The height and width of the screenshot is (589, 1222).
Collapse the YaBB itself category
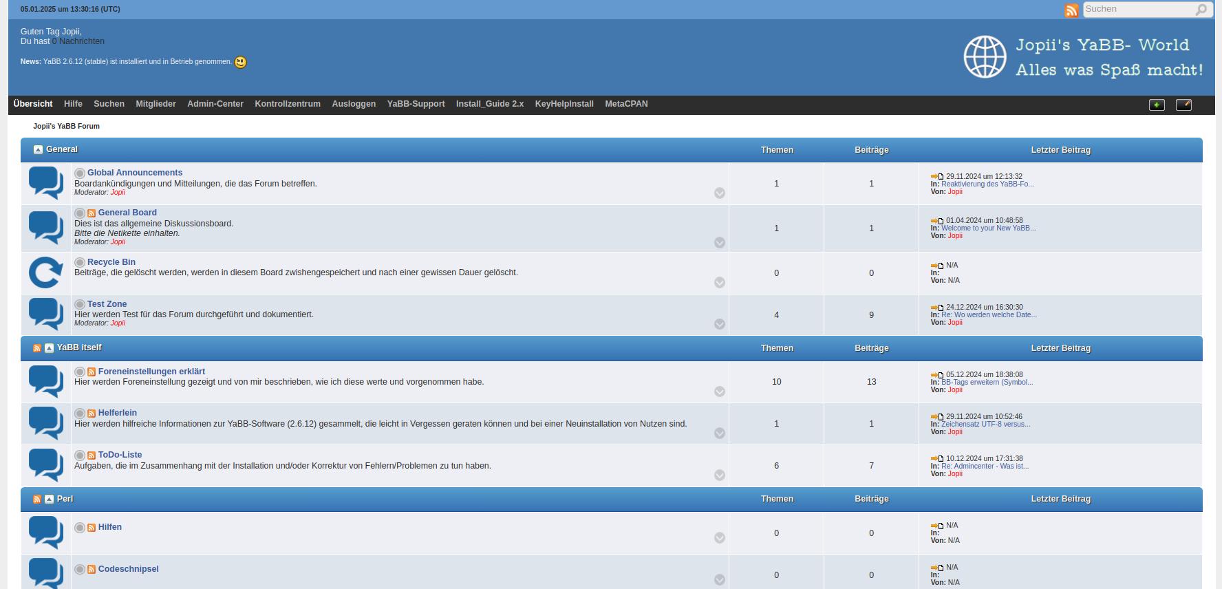(49, 348)
